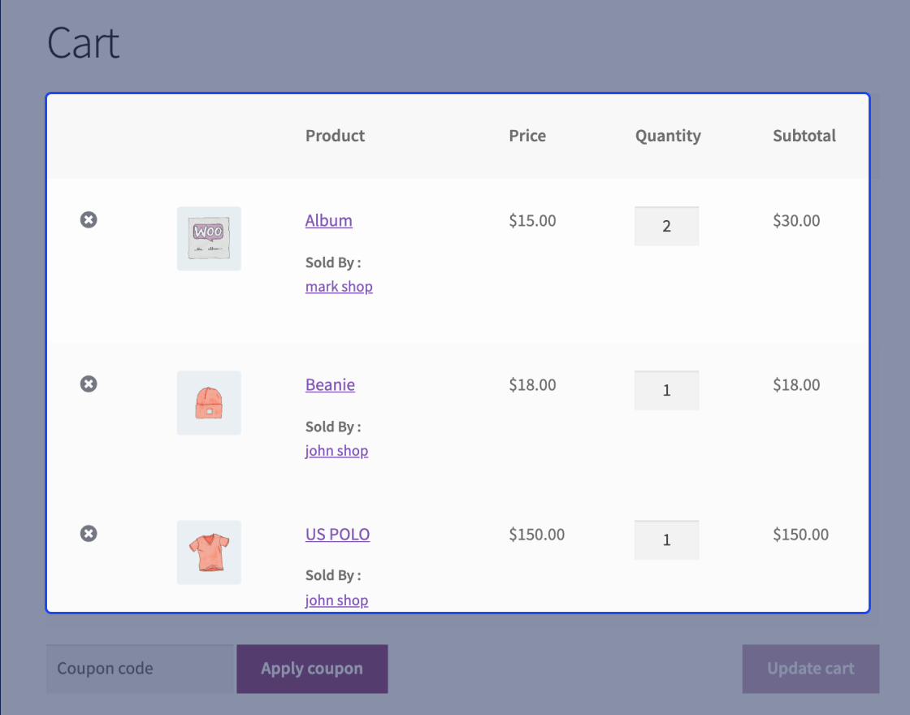The height and width of the screenshot is (715, 910).
Task: Remove the Album item from the cart
Action: tap(89, 219)
